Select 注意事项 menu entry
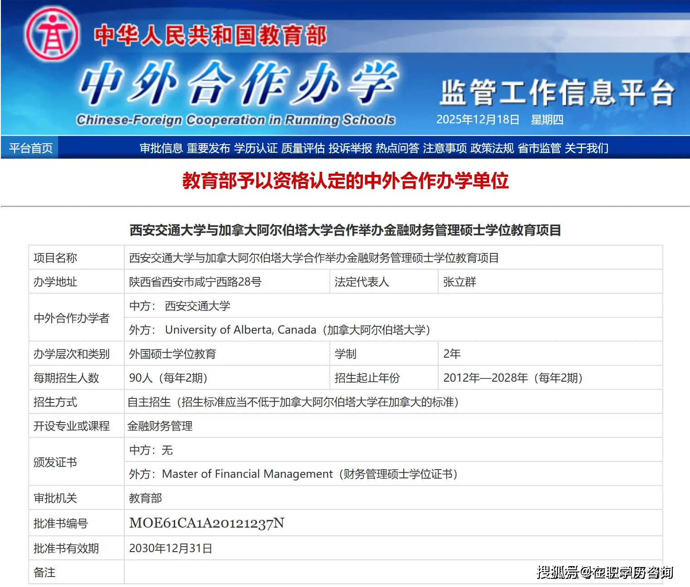The width and height of the screenshot is (690, 587). point(445,148)
